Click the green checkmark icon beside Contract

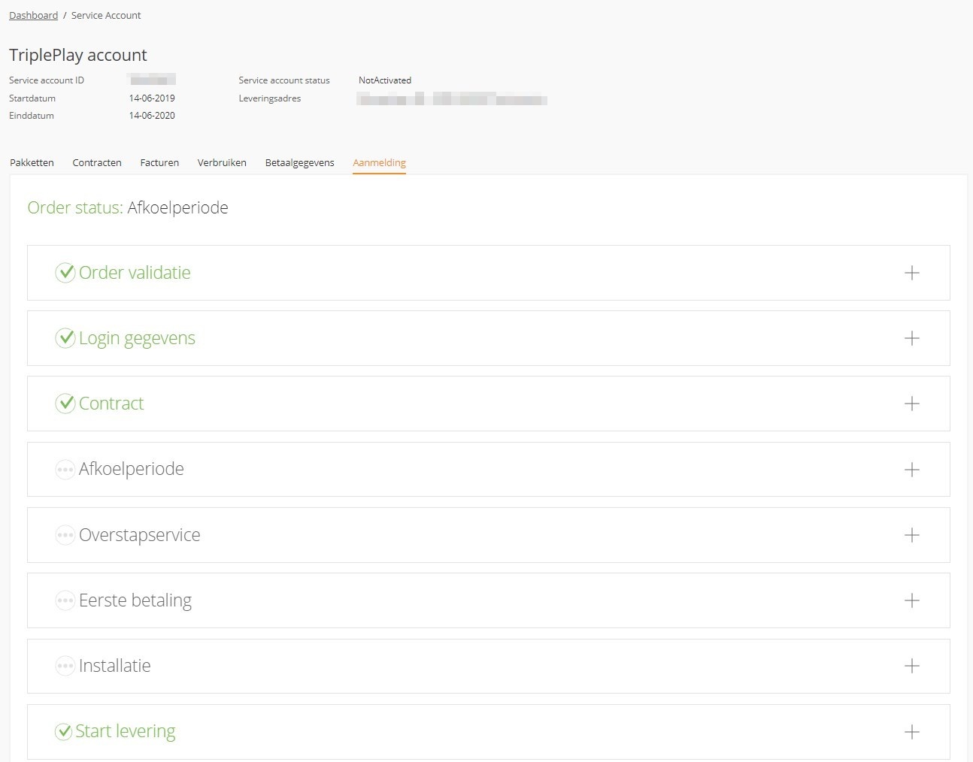65,404
